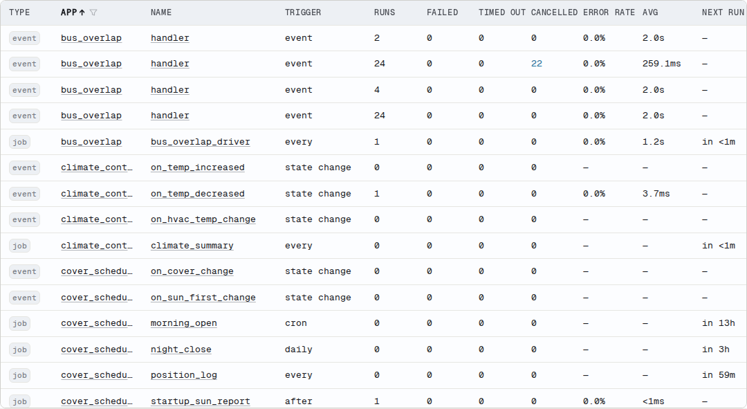Select job badge in position_log row
747x409 pixels.
19,376
